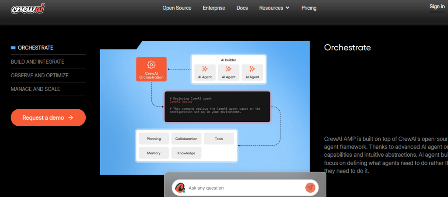Viewport: 448px width, 197px height.
Task: Open the Docs link
Action: pyautogui.click(x=242, y=8)
